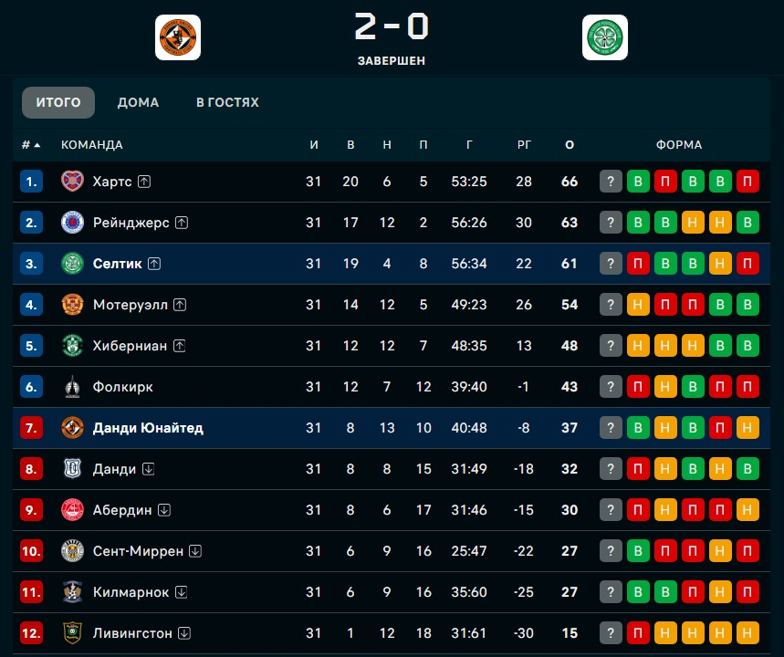Click the Aberdeen club crest icon
The height and width of the screenshot is (657, 784).
point(72,510)
